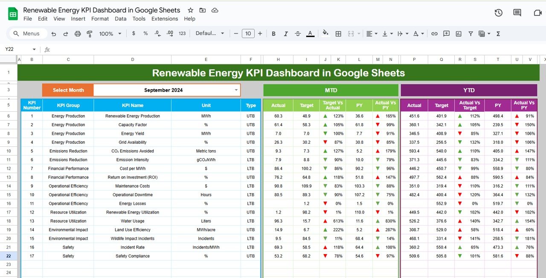Open the Insert menu
The width and height of the screenshot is (546, 278).
click(78, 19)
